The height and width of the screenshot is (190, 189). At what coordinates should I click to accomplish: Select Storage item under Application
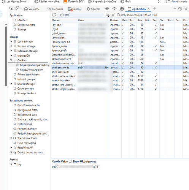coord(22,29)
